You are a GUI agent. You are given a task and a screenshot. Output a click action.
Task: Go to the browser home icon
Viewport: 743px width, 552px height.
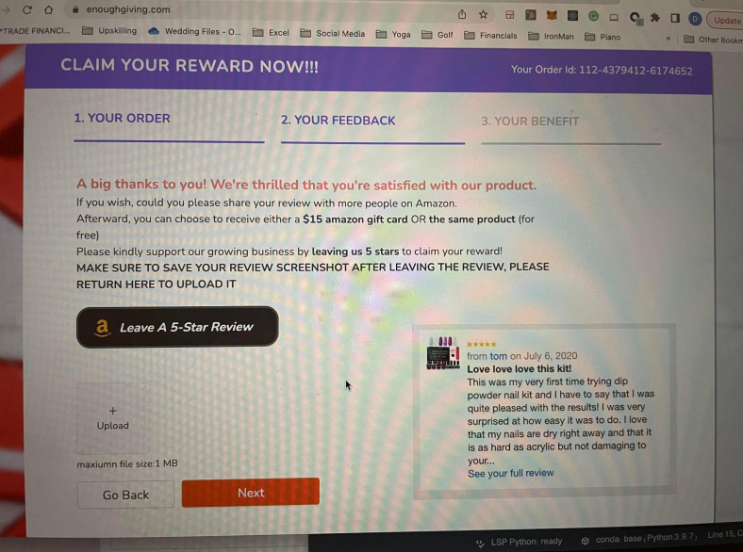coord(48,9)
